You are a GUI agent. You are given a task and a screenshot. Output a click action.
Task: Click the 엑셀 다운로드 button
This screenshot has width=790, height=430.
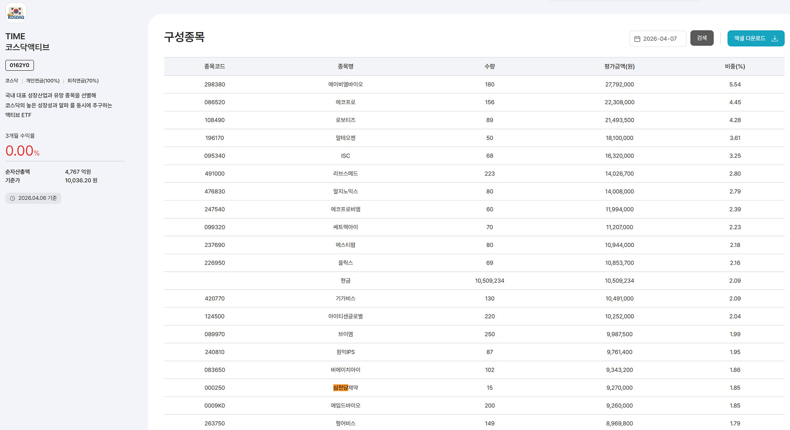[x=755, y=38]
